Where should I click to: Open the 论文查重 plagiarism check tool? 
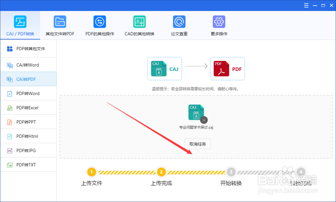click(179, 25)
